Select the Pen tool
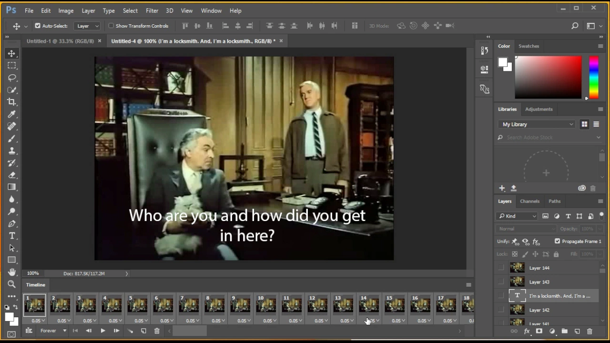610x343 pixels. (x=12, y=223)
